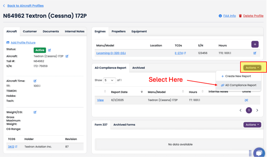Add new engine with purple plus button
Image resolution: width=267 pixels, height=157 pixels.
(255, 44)
